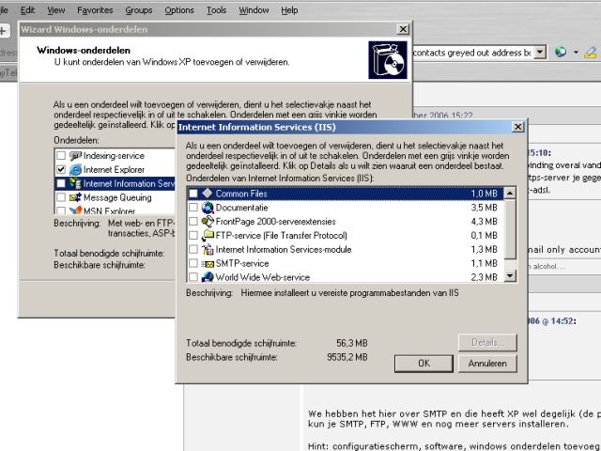
Task: Toggle Internet Information Services checkbox in wizard
Action: (61, 183)
